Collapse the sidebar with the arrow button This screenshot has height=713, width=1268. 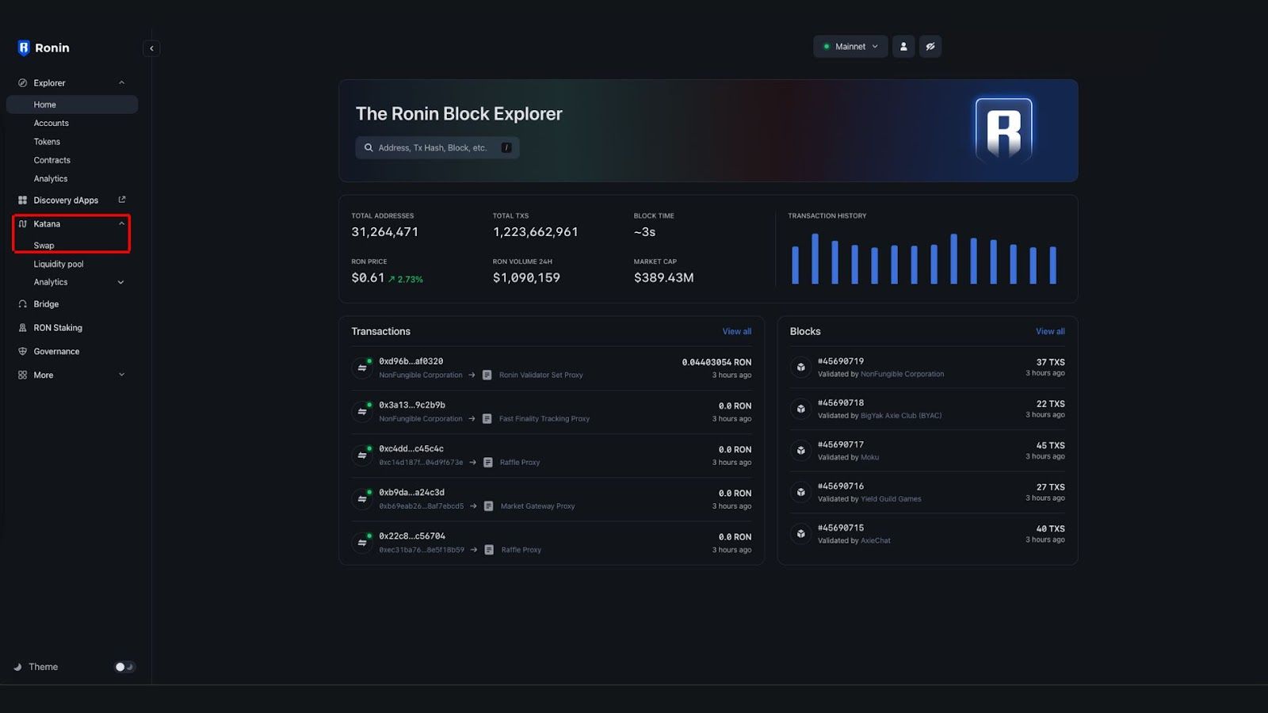(151, 48)
